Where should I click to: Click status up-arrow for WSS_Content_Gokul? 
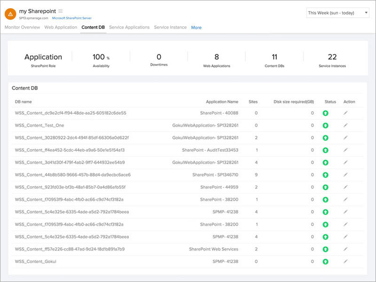(x=325, y=261)
